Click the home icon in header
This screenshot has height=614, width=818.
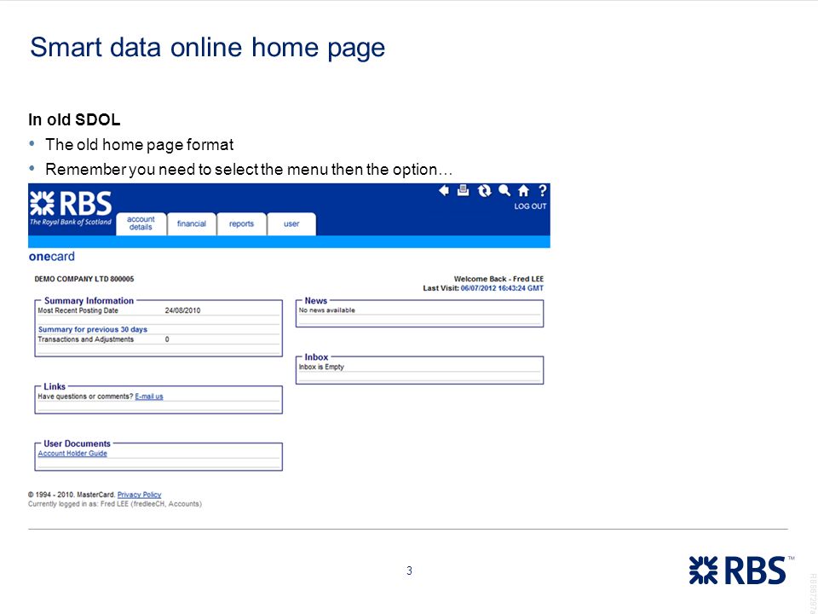pyautogui.click(x=523, y=190)
